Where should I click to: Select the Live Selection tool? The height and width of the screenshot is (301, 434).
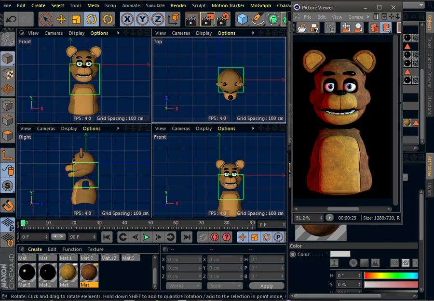coord(46,19)
